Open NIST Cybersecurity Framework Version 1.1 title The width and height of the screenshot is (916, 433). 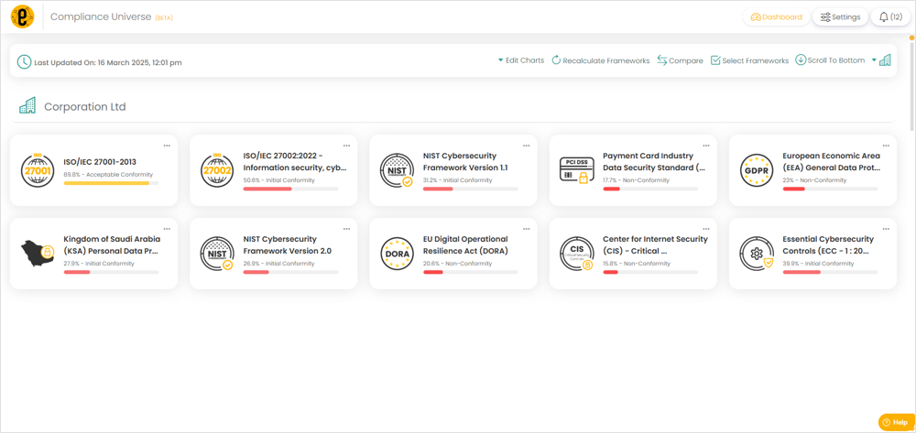(465, 162)
